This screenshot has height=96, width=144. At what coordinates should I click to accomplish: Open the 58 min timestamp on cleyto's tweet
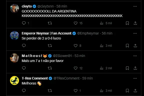coord(62,6)
